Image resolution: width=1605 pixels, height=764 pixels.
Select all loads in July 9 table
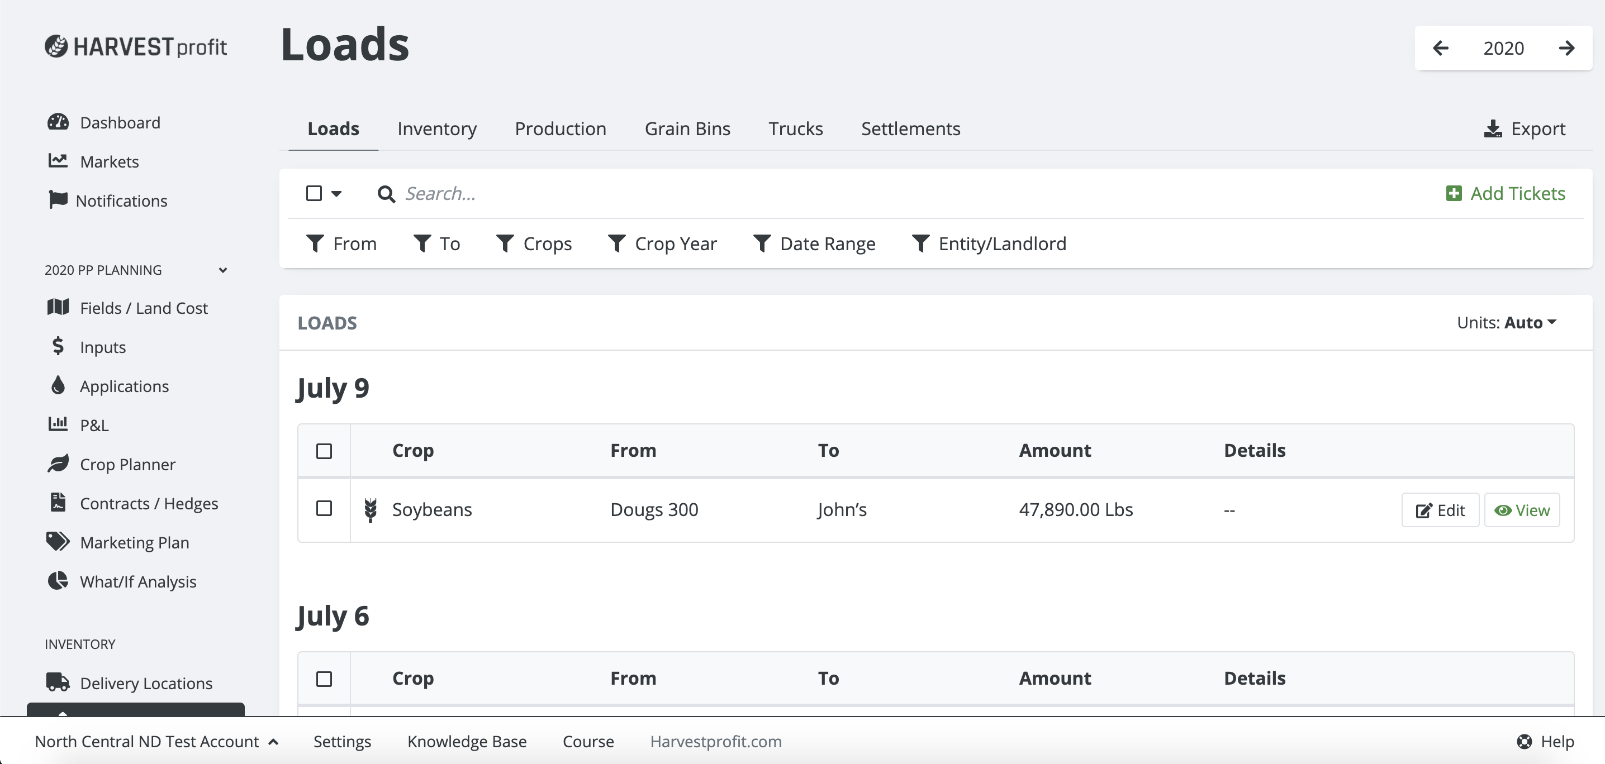(324, 450)
